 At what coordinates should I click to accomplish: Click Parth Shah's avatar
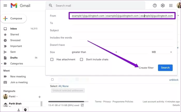[x=5, y=105]
